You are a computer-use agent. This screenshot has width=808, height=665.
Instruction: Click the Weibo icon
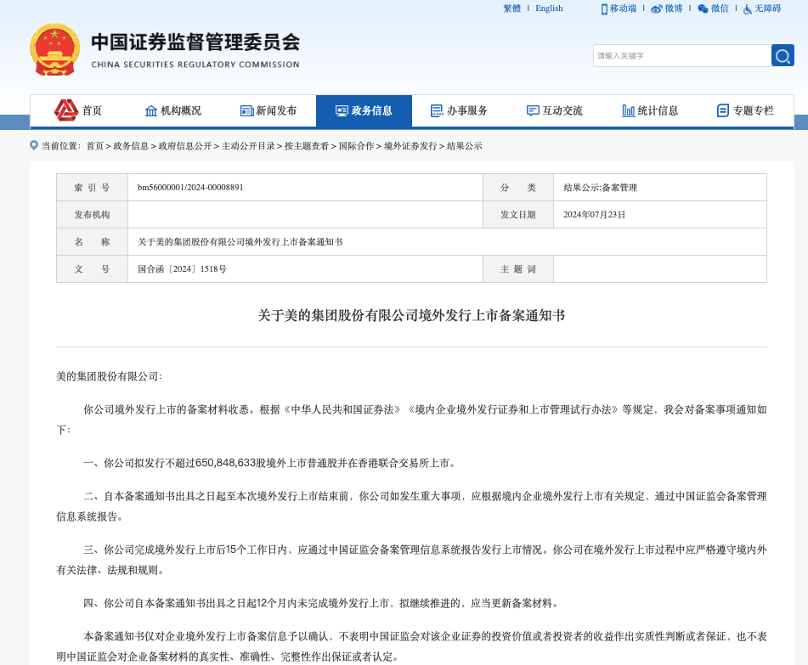point(657,8)
